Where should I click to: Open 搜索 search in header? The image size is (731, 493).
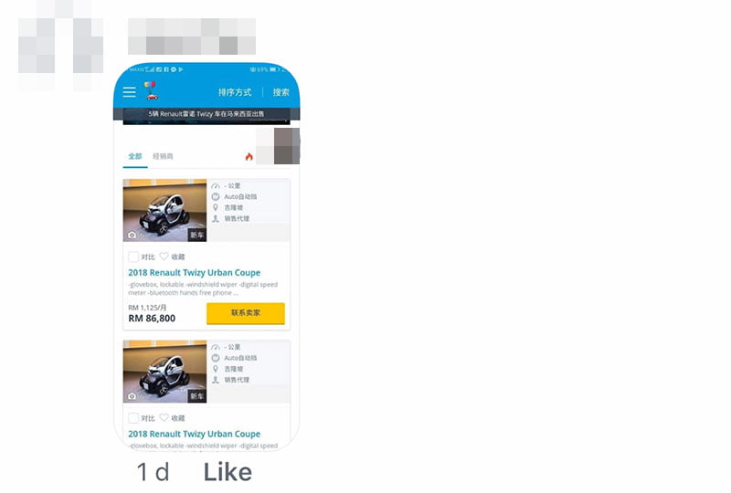pos(281,92)
